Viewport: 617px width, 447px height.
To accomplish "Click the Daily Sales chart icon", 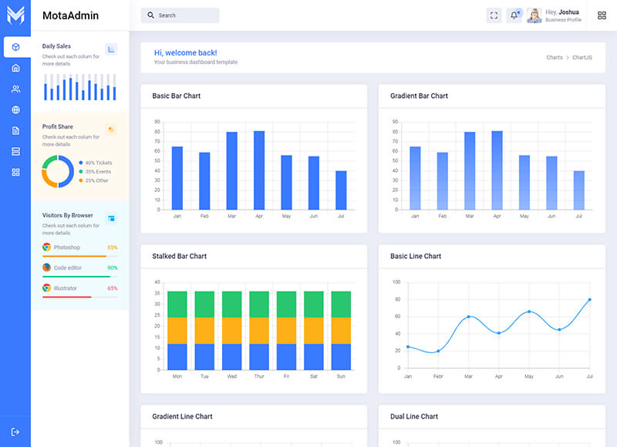I will [x=111, y=49].
